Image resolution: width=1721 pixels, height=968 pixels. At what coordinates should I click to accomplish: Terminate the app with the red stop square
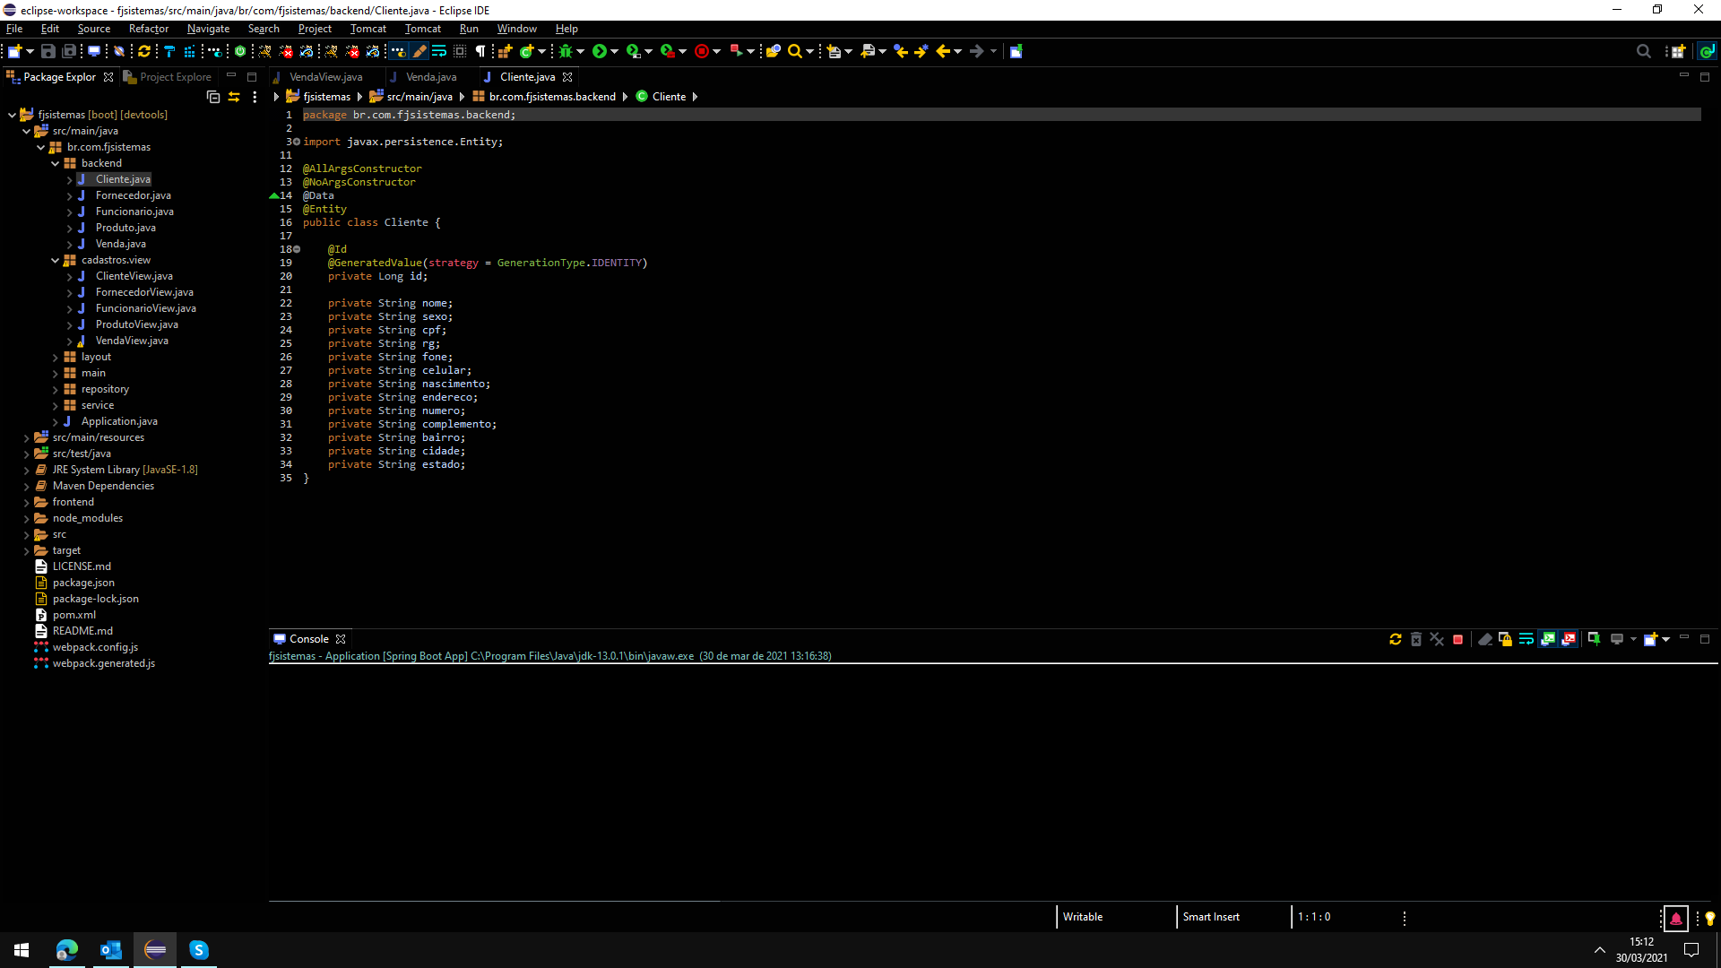[x=1457, y=639]
